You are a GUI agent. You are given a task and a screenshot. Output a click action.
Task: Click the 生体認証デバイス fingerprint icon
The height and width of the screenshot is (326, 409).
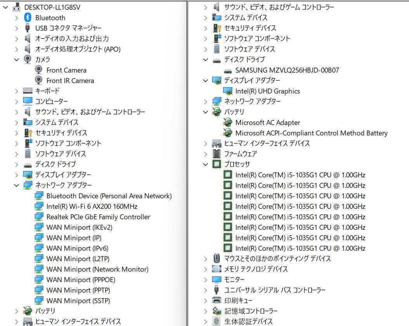pos(216,321)
